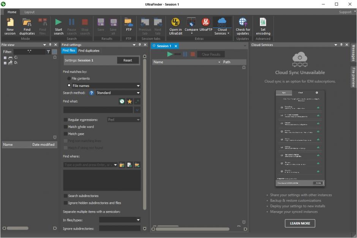Viewport: 357px width, 238px height.
Task: Pin the File view panel
Action: pyautogui.click(x=50, y=44)
